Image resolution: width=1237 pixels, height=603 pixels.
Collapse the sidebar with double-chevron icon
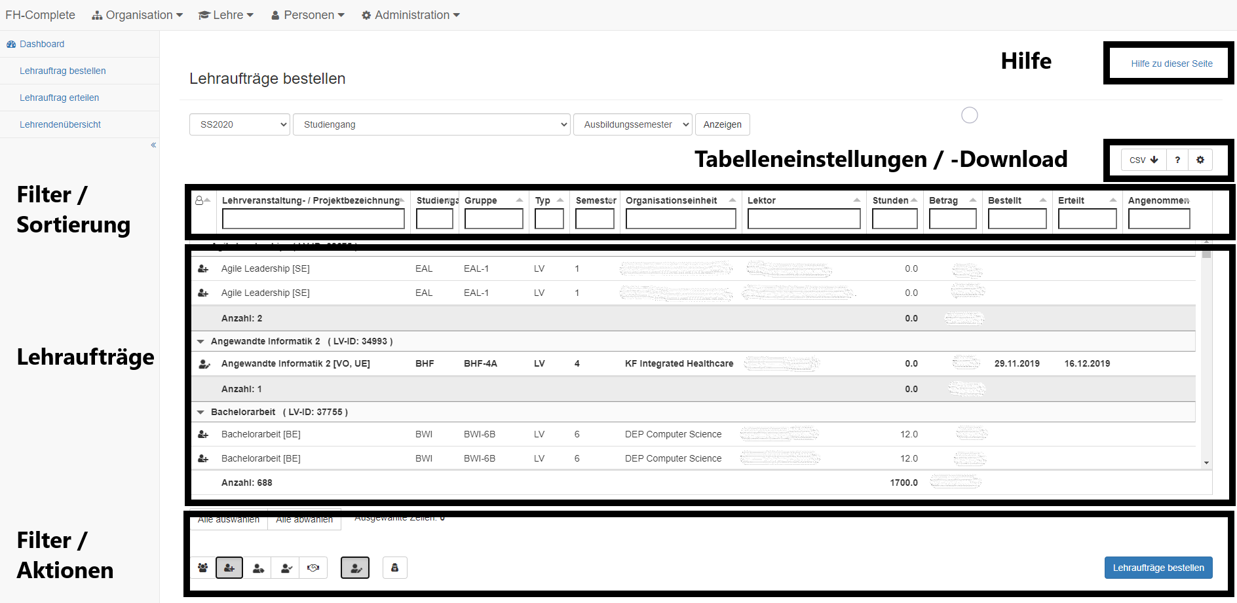(153, 145)
